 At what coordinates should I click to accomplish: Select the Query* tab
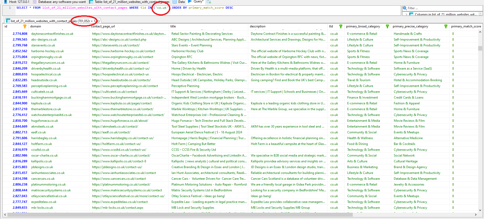[x=196, y=2]
